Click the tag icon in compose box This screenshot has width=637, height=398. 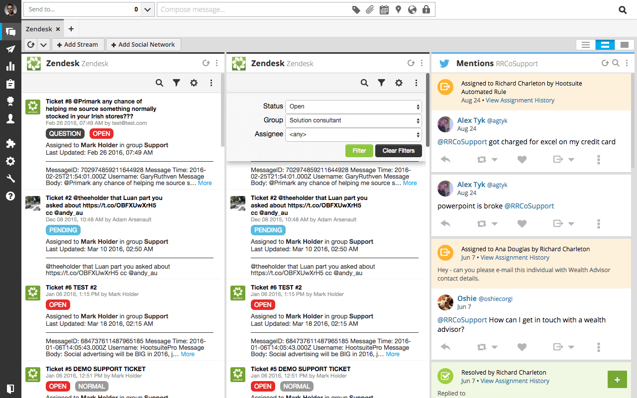click(x=356, y=9)
